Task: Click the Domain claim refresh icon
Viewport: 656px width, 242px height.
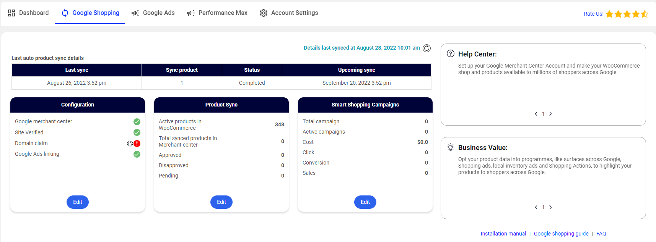Action: tap(130, 144)
